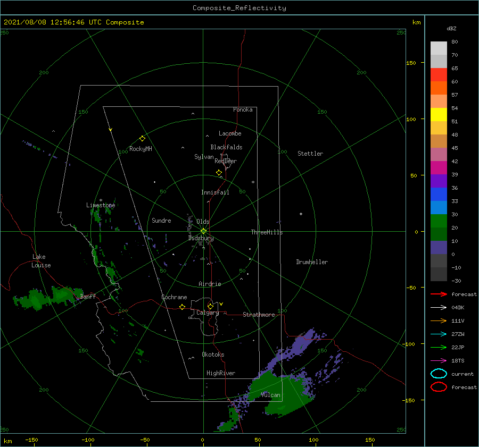Click the Ponoka label
Viewport: 479px width, 447px height.
pos(243,109)
